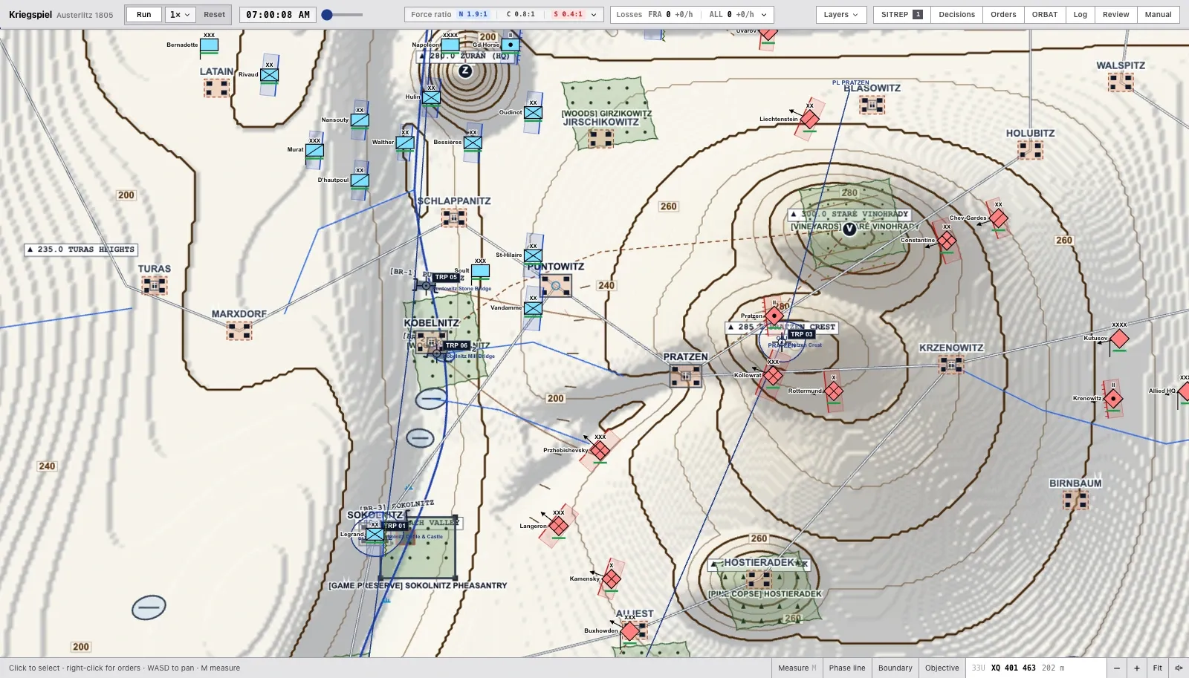Select the Zuran HQ map marker

[x=465, y=71]
